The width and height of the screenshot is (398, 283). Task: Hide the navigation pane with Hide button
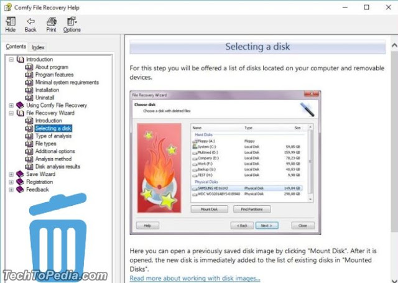click(x=11, y=25)
